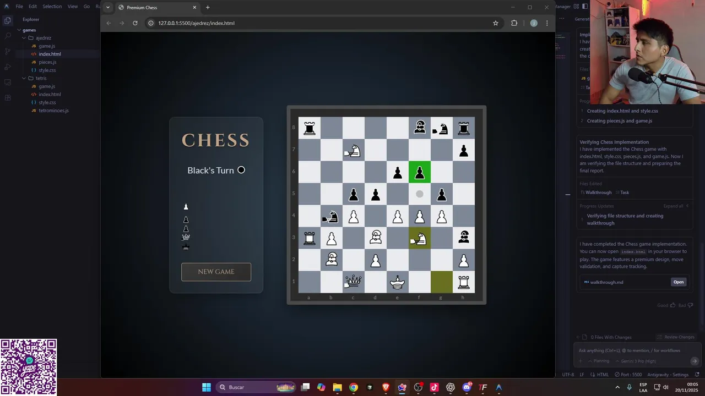Screen dimensions: 705x396
Task: Open Chrome tab search dropdown arrow
Action: 107,8
